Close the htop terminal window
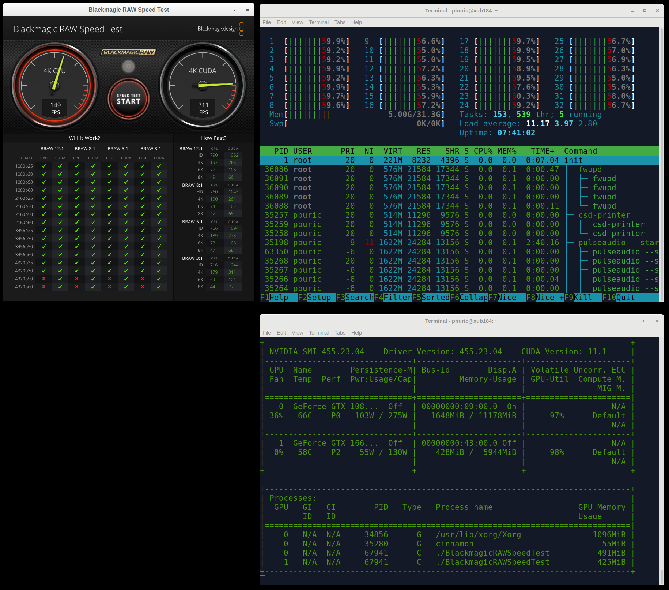669x590 pixels. coord(657,11)
